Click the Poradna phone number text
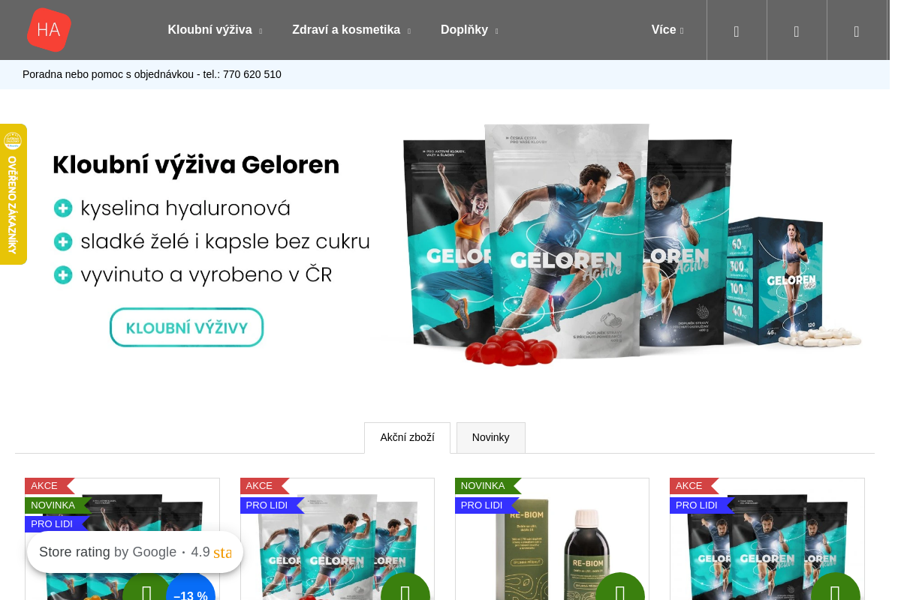This screenshot has width=901, height=600. pos(252,74)
